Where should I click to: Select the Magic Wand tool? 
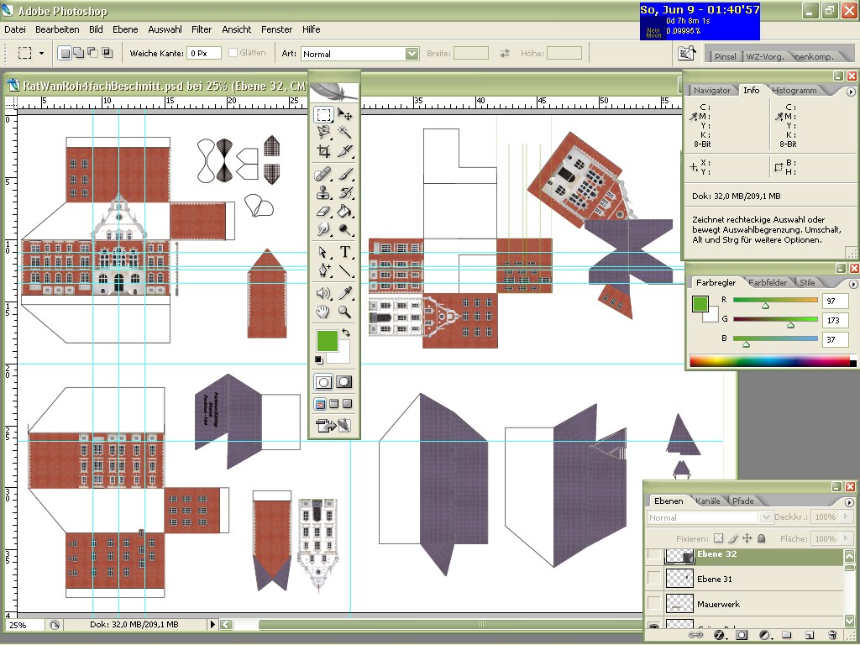point(345,132)
